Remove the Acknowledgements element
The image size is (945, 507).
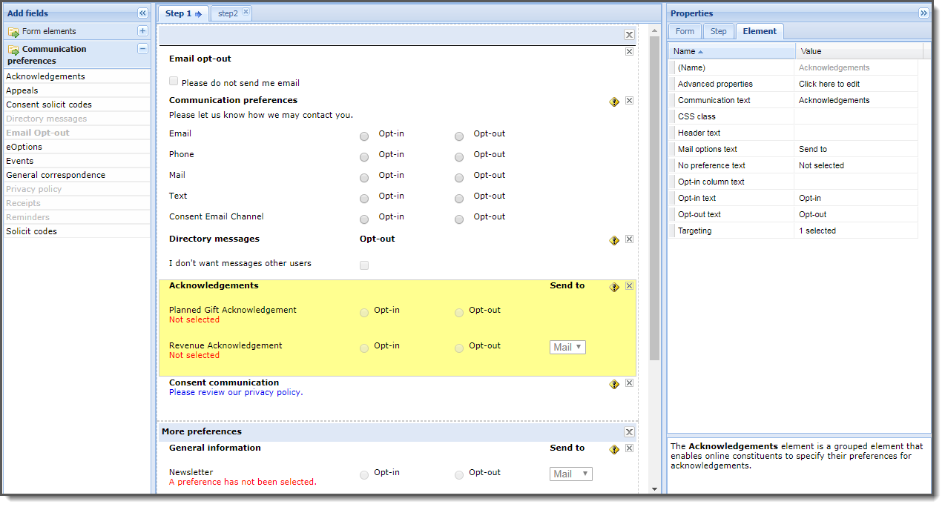point(629,286)
